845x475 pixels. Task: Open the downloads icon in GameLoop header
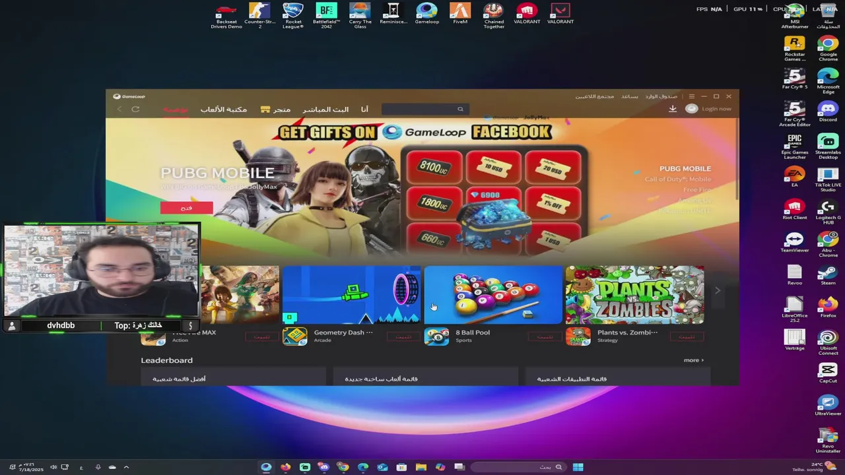[672, 109]
